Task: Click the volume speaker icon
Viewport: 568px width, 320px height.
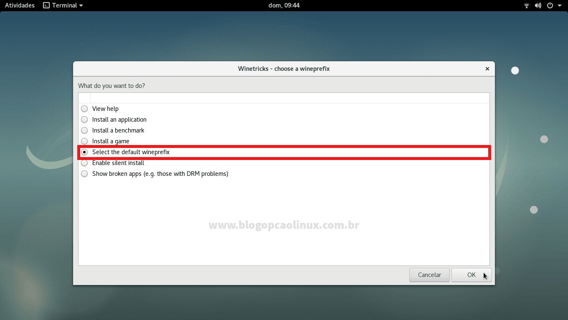Action: tap(538, 5)
